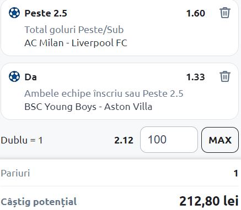Open the AC Milan - Liverpool FC match
This screenshot has width=241, height=210.
pos(76,43)
